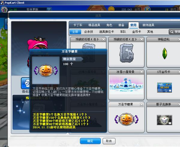Image resolution: width=180 pixels, height=147 pixels.
Task: Choose the 冰雪小屋背景 ice castle thumbnail
Action: (126, 84)
